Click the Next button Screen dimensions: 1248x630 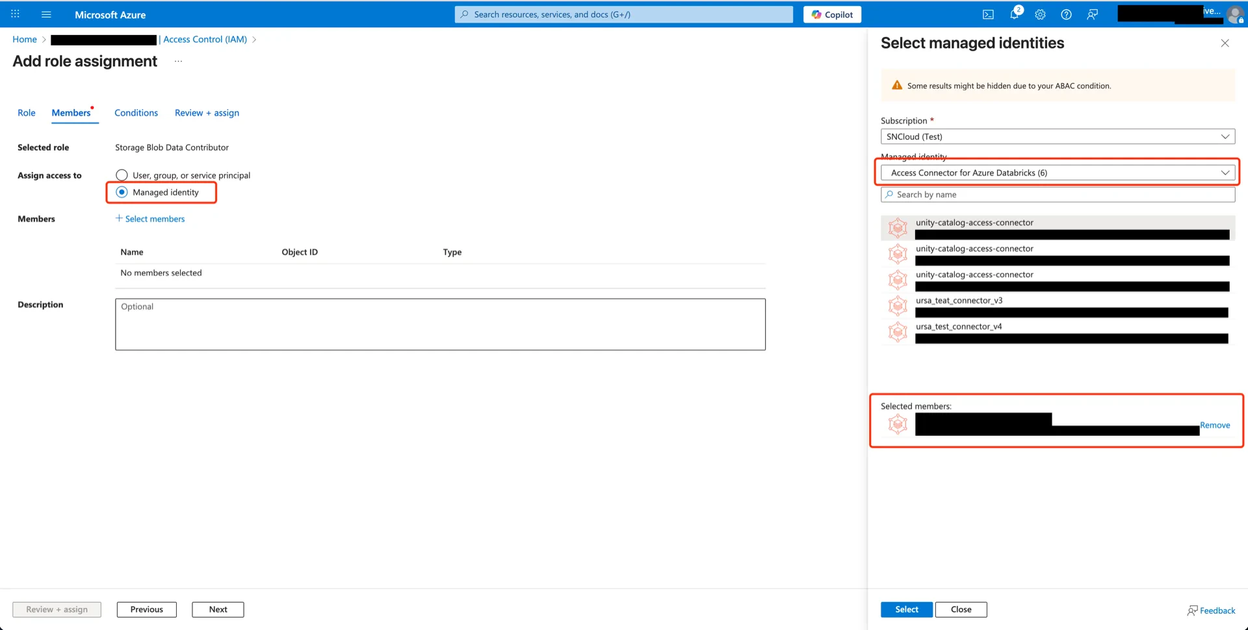point(218,609)
